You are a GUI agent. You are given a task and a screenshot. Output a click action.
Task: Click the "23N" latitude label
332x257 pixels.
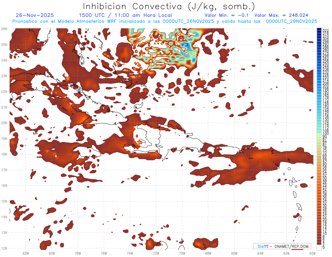coord(4,76)
